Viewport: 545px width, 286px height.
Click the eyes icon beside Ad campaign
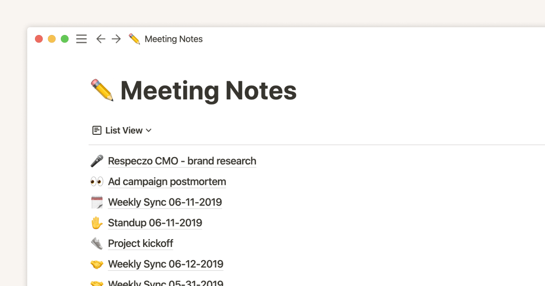(x=97, y=182)
